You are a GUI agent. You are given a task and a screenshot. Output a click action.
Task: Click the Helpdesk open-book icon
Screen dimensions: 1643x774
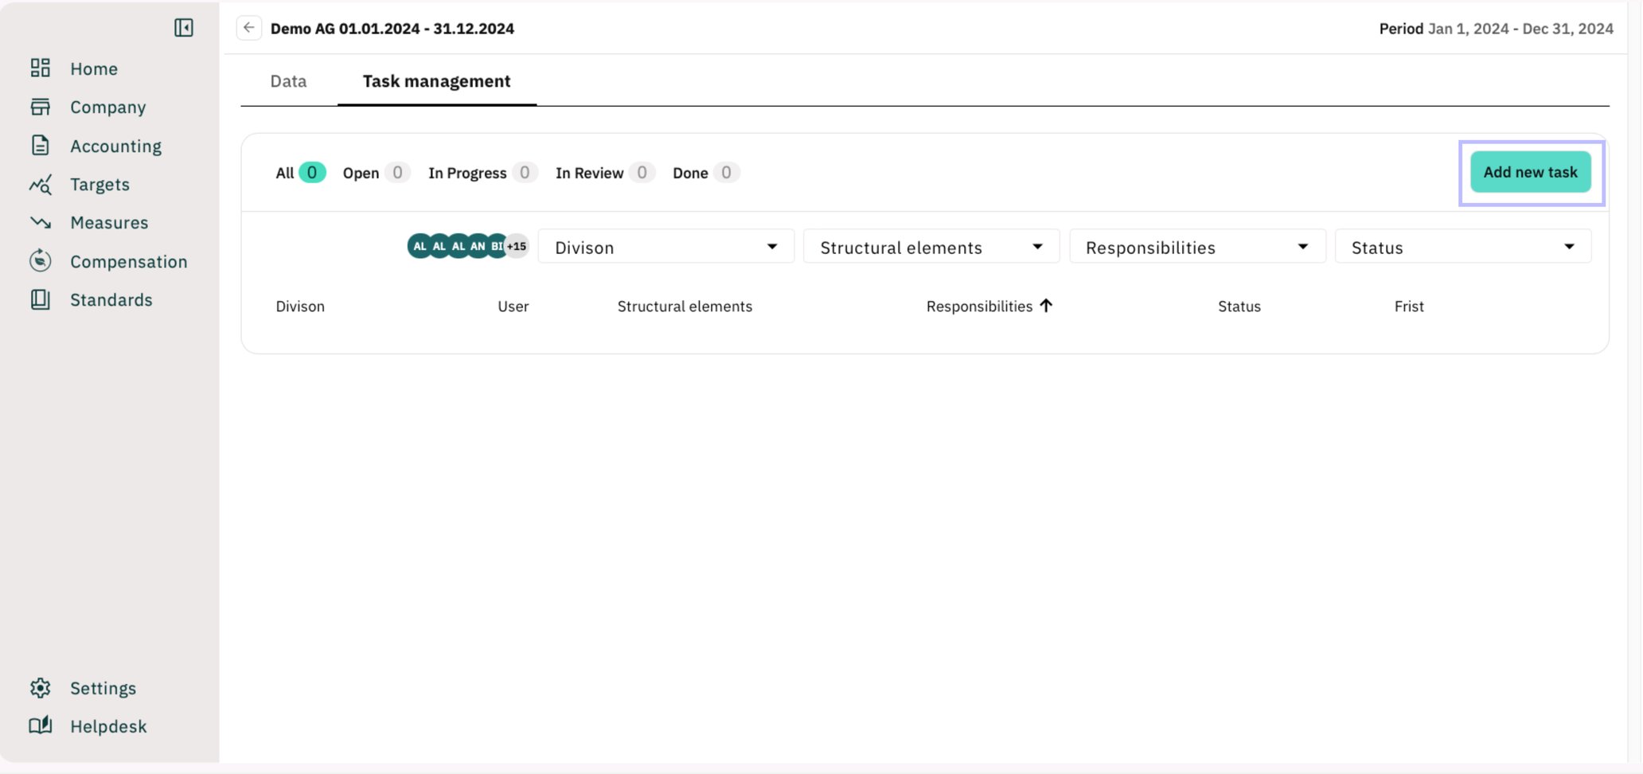click(x=40, y=726)
